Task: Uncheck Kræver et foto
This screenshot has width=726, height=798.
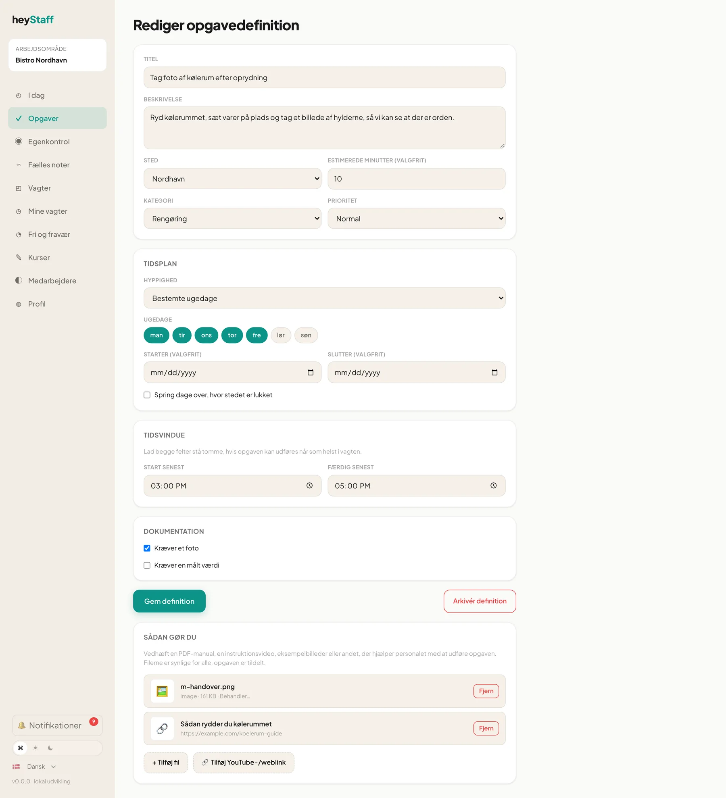Action: point(147,548)
